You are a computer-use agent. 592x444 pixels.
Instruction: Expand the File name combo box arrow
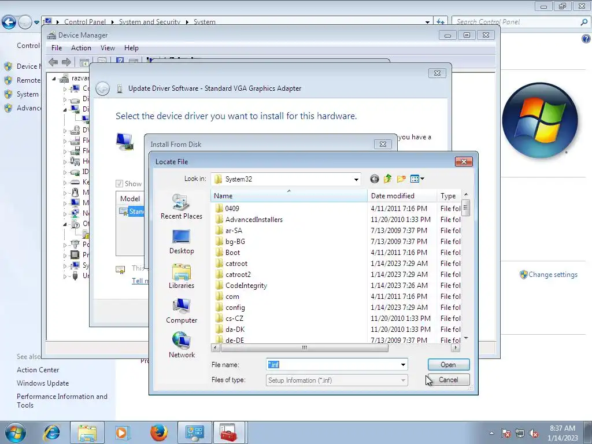(x=403, y=365)
